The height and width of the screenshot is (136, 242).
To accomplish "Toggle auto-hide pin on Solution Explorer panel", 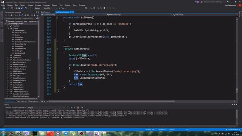I will pyautogui.click(x=36, y=12).
